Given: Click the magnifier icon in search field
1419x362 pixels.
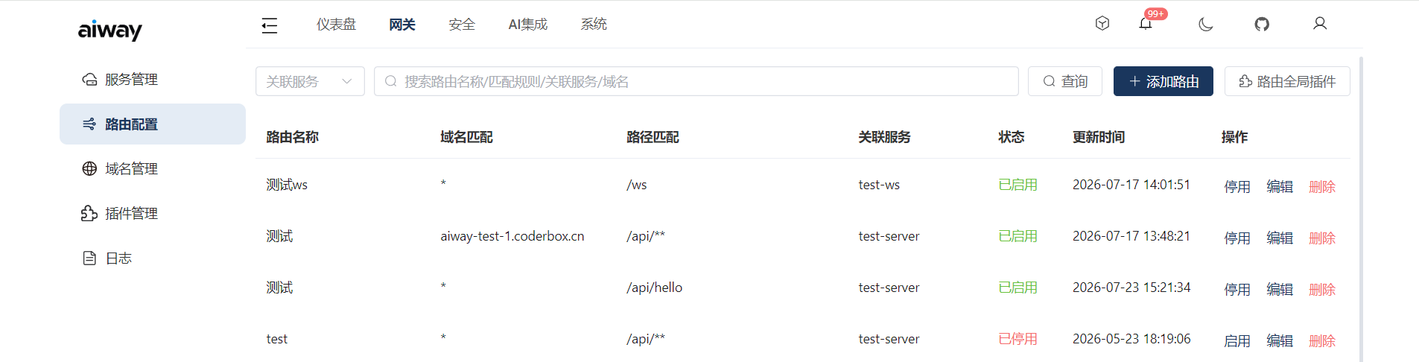Looking at the screenshot, I should pyautogui.click(x=390, y=81).
